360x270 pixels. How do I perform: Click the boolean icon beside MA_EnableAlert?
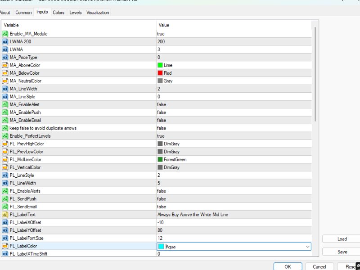tap(5, 104)
